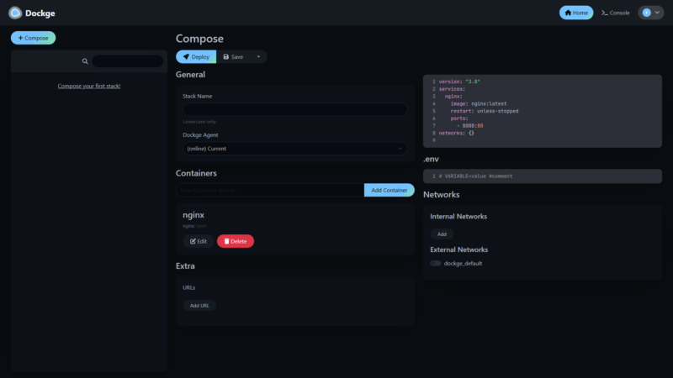Click the Dockge logo icon

click(15, 13)
